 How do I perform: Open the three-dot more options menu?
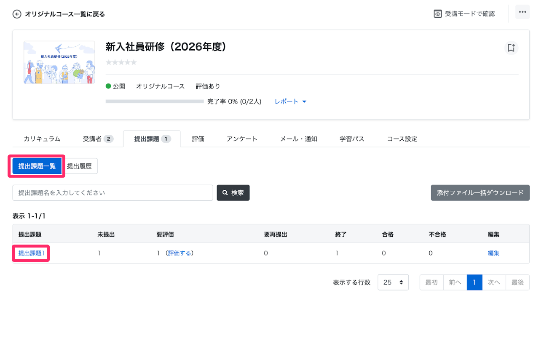coord(523,12)
